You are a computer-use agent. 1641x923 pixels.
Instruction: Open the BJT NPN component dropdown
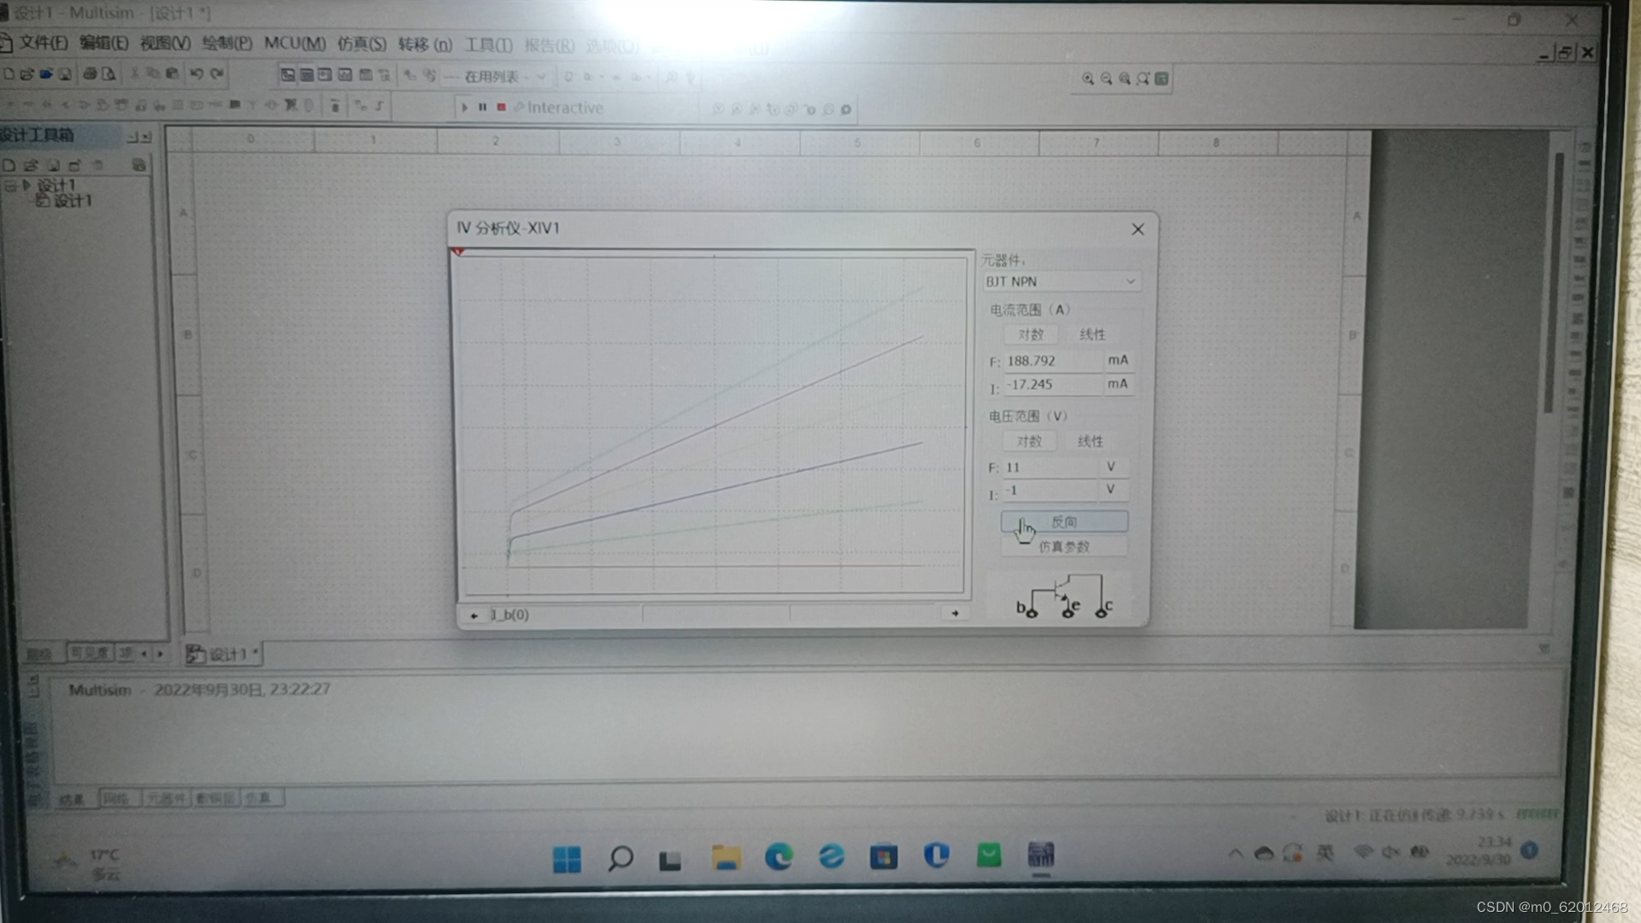1130,281
